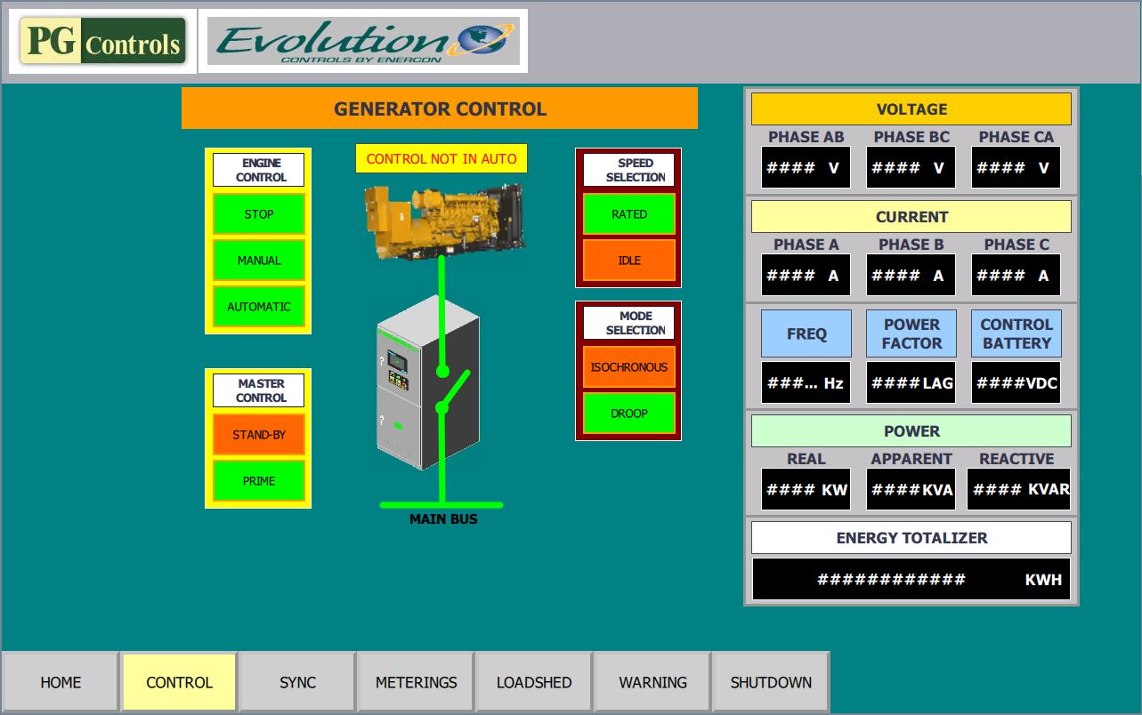The height and width of the screenshot is (715, 1142).
Task: Choose ISOCHRONOUS mode
Action: pos(629,367)
